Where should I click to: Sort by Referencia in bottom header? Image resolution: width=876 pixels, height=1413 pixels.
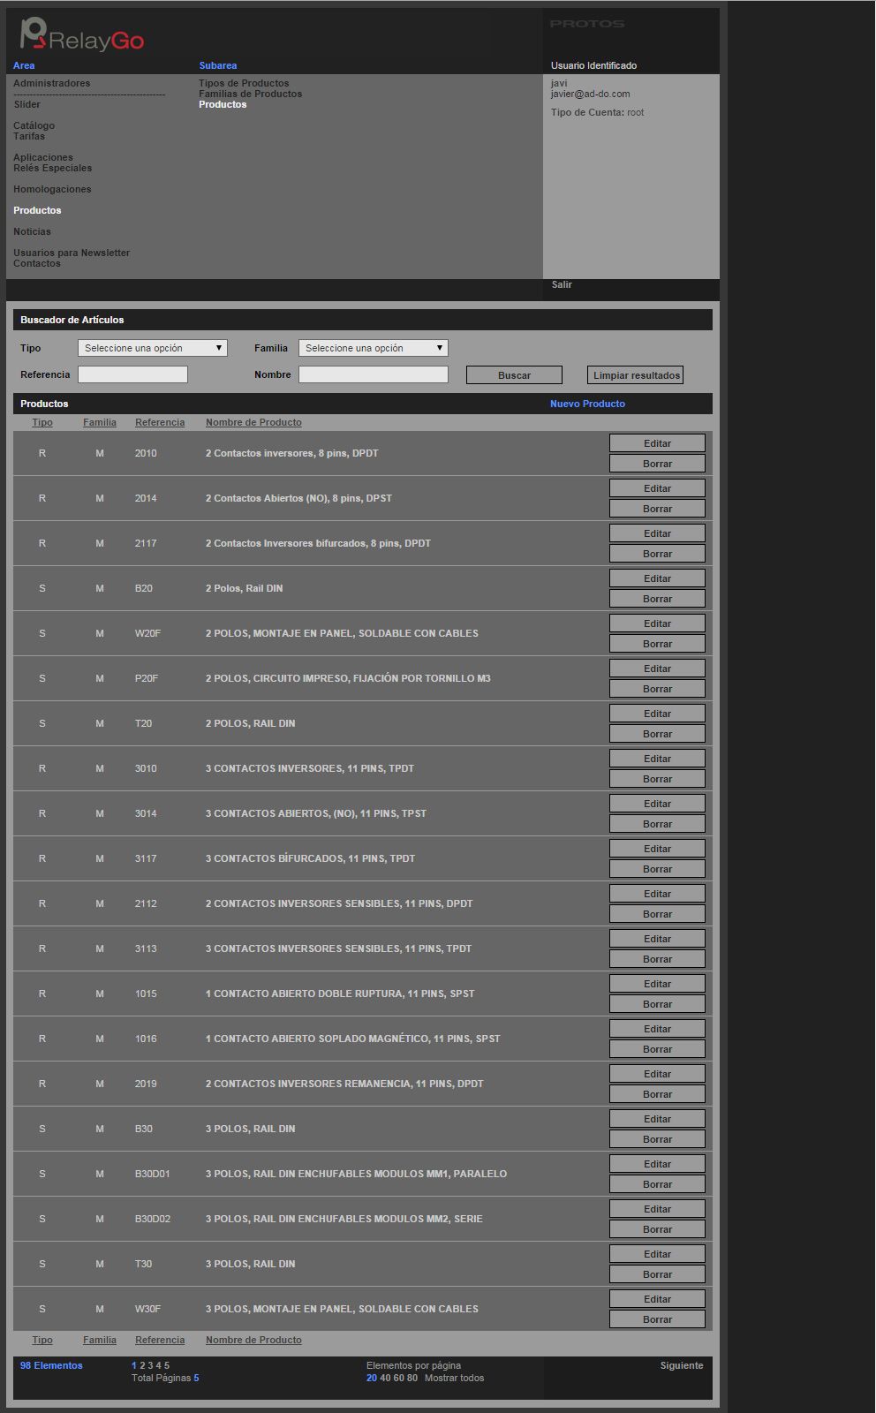coord(160,1340)
